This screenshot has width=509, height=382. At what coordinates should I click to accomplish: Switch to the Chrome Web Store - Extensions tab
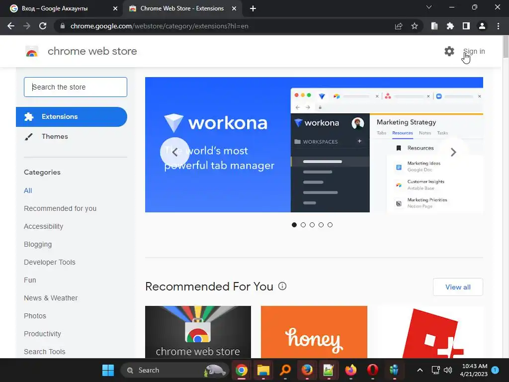[x=182, y=8]
